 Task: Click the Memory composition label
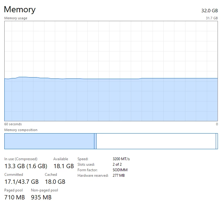click(x=21, y=130)
